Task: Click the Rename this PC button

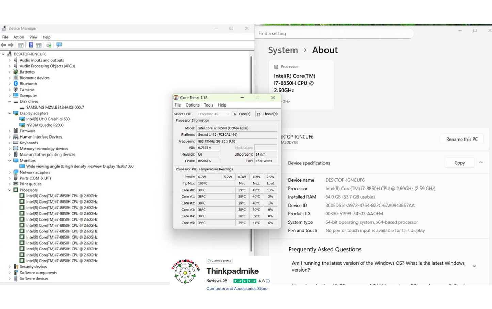Action: coord(462,139)
